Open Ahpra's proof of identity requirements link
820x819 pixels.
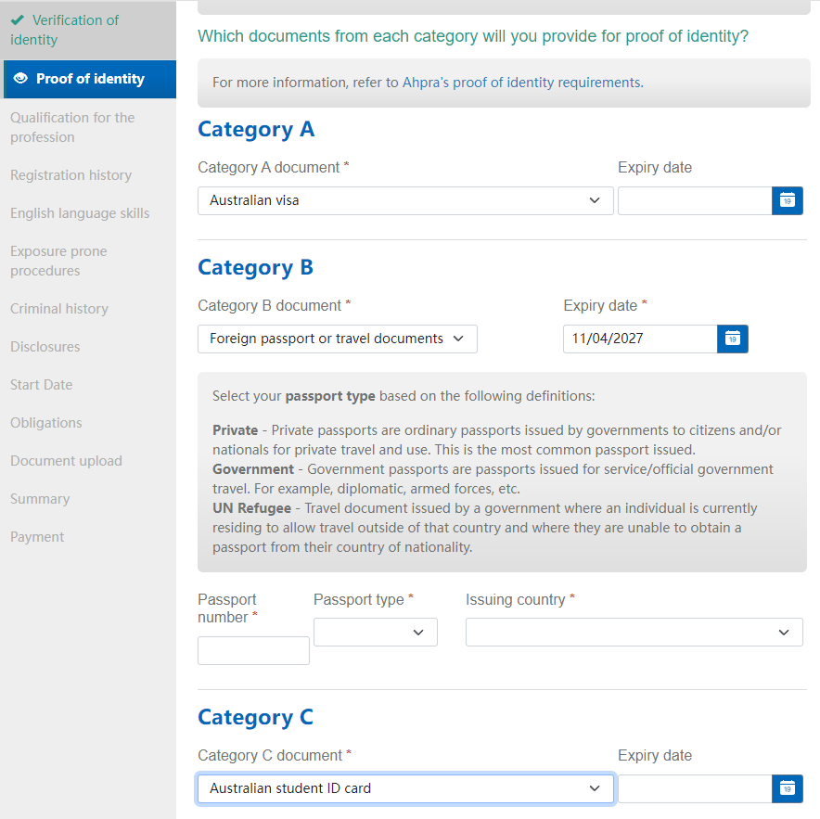point(520,83)
